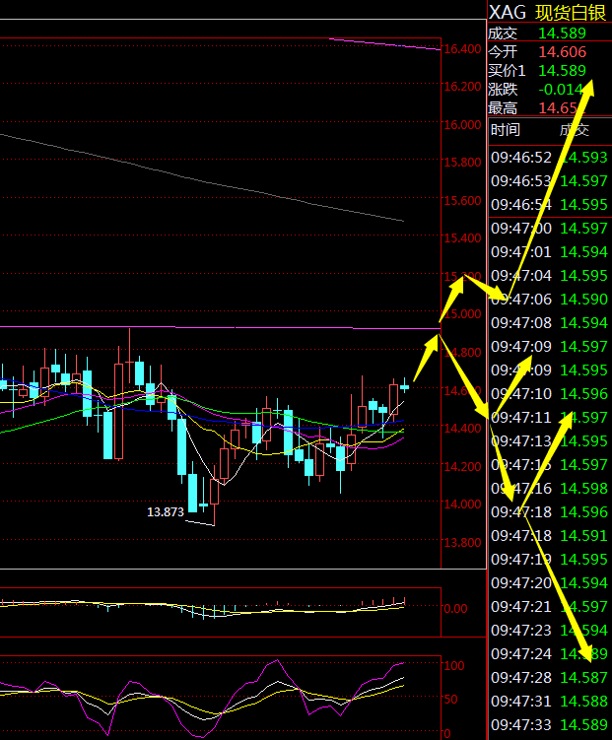The height and width of the screenshot is (740, 612).
Task: Select the 09:47:08 trade time
Action: 521,323
